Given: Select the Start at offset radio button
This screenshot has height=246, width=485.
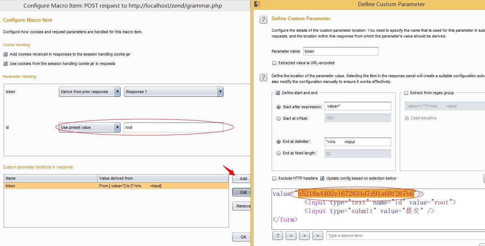Looking at the screenshot, I should pos(278,118).
